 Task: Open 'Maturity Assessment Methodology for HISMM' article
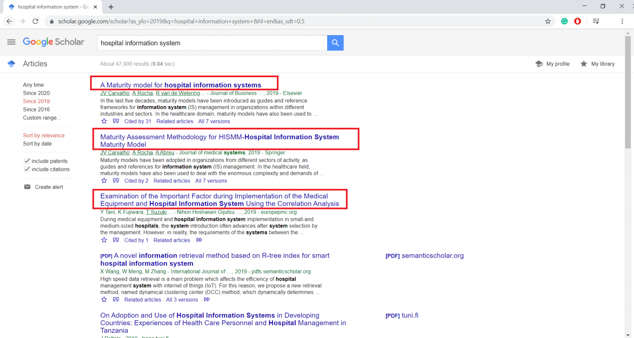220,141
